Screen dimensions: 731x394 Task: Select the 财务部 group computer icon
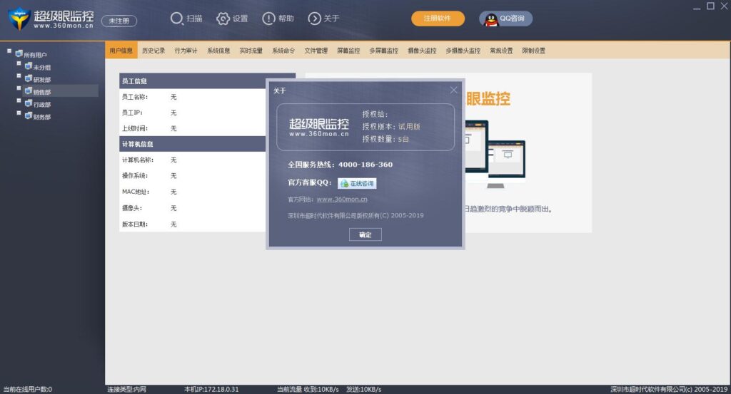click(29, 115)
